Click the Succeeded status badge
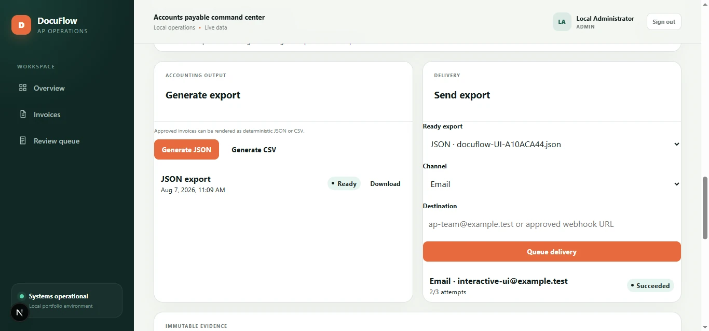The height and width of the screenshot is (331, 709). (650, 285)
